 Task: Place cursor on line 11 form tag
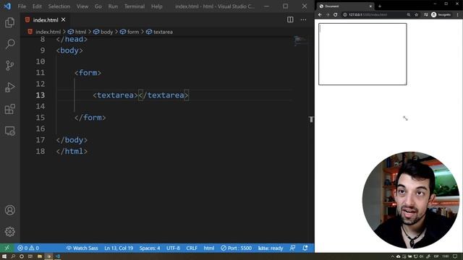(88, 73)
